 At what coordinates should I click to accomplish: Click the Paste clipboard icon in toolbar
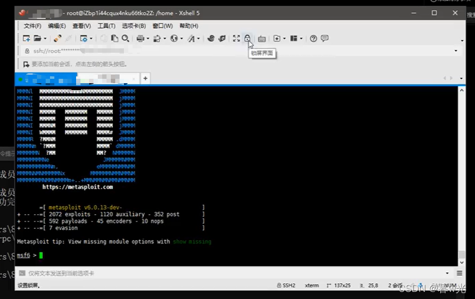[x=115, y=39]
